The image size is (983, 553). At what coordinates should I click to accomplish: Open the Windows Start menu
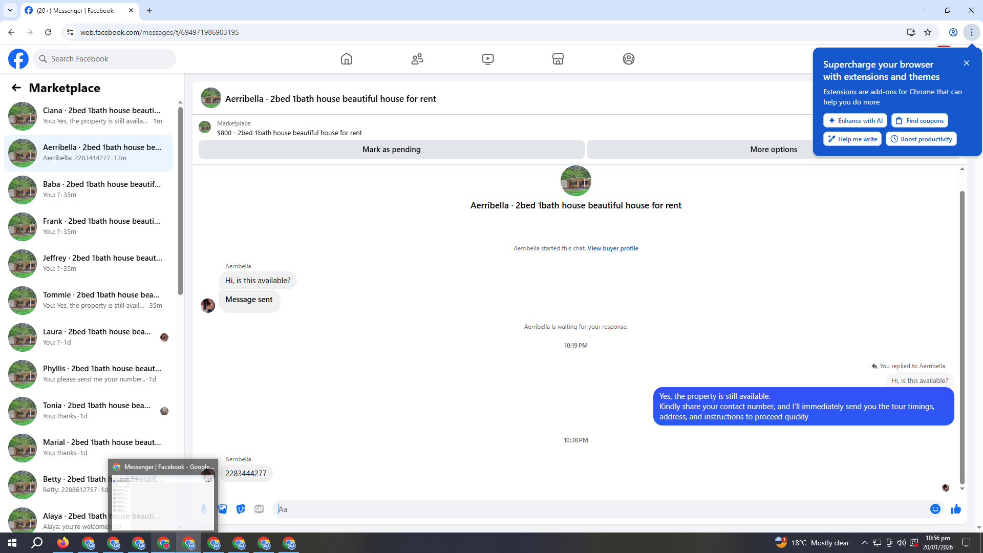(x=12, y=543)
